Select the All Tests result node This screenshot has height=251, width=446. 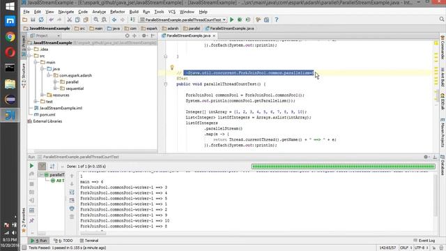pos(57,181)
